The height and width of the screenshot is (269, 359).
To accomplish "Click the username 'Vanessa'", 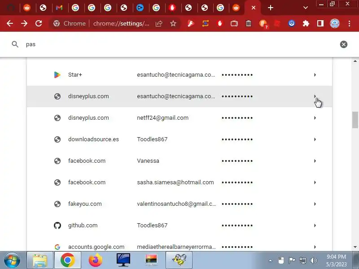I will (148, 161).
